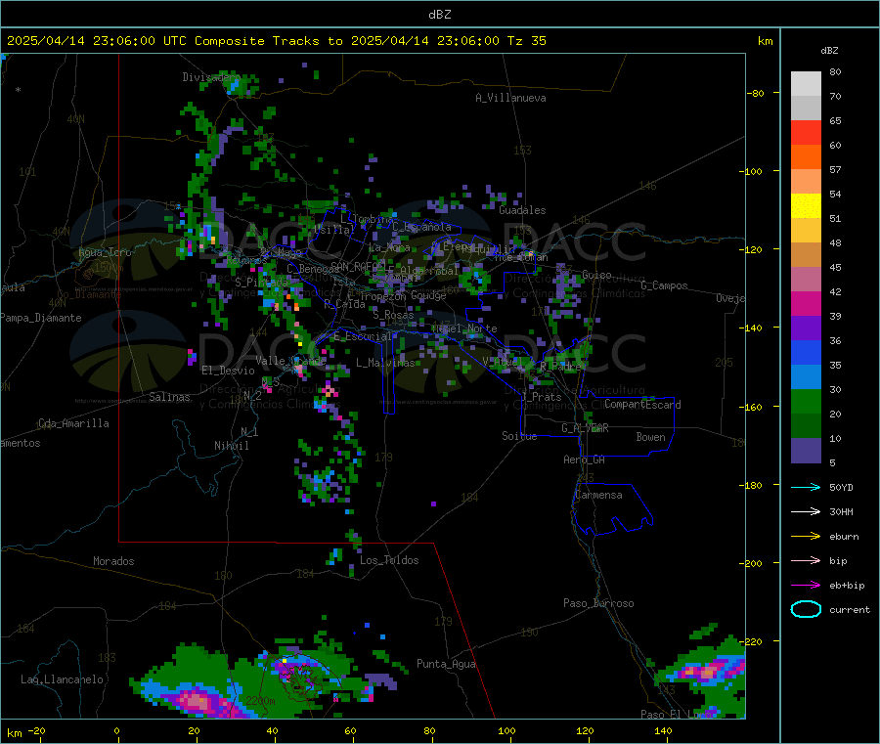Click the -160 km tick on right axis

(753, 407)
